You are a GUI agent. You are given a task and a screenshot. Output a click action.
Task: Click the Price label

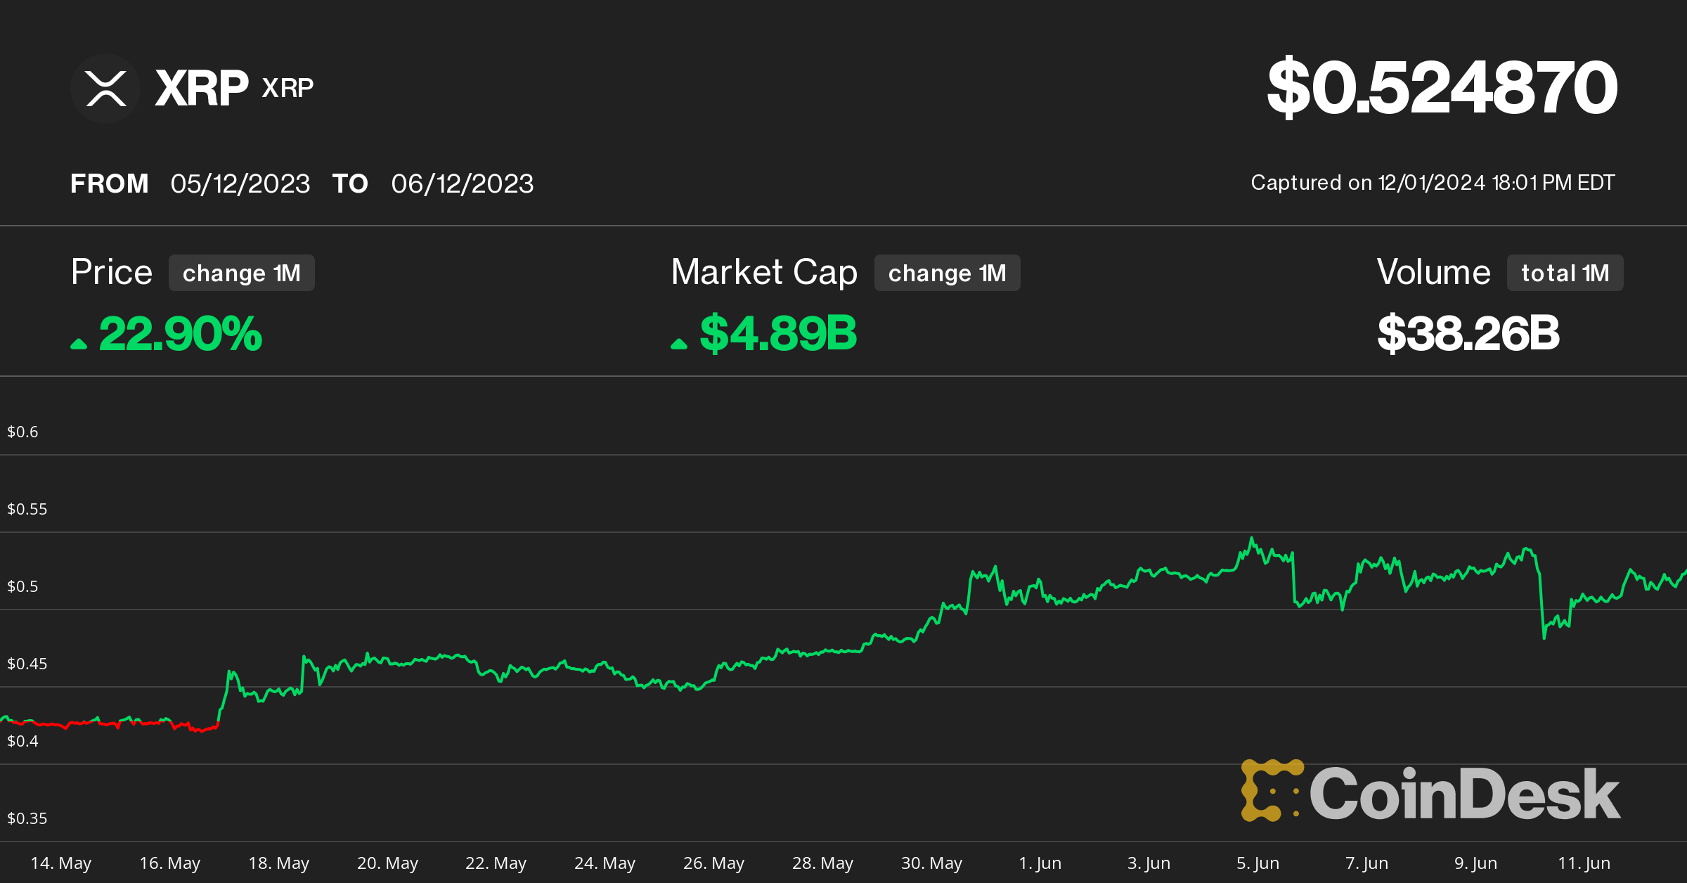112,272
